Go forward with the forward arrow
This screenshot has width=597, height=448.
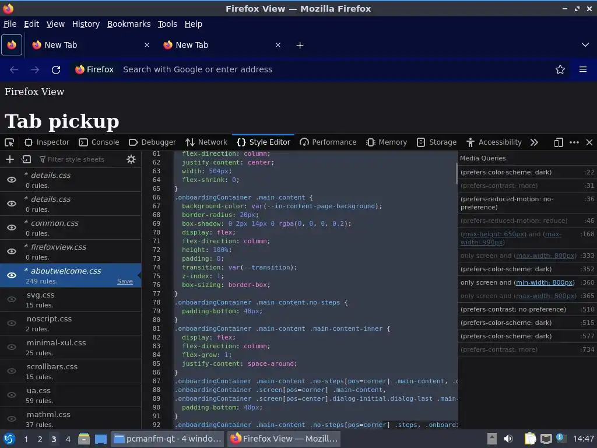34,70
